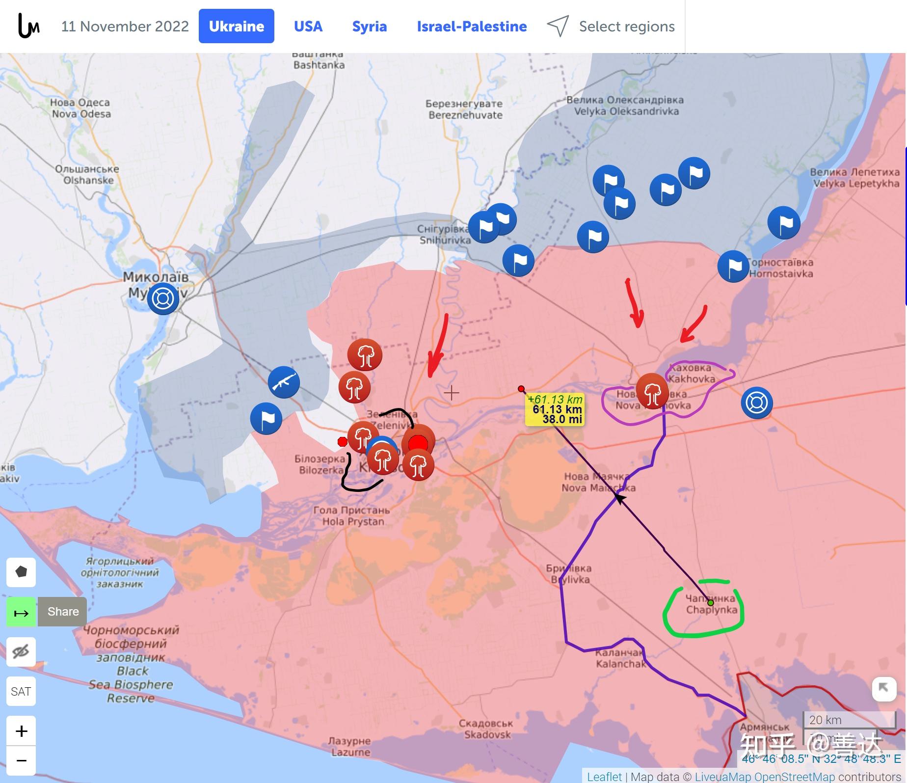Zoom out with the minus button
The width and height of the screenshot is (907, 783).
pyautogui.click(x=21, y=761)
